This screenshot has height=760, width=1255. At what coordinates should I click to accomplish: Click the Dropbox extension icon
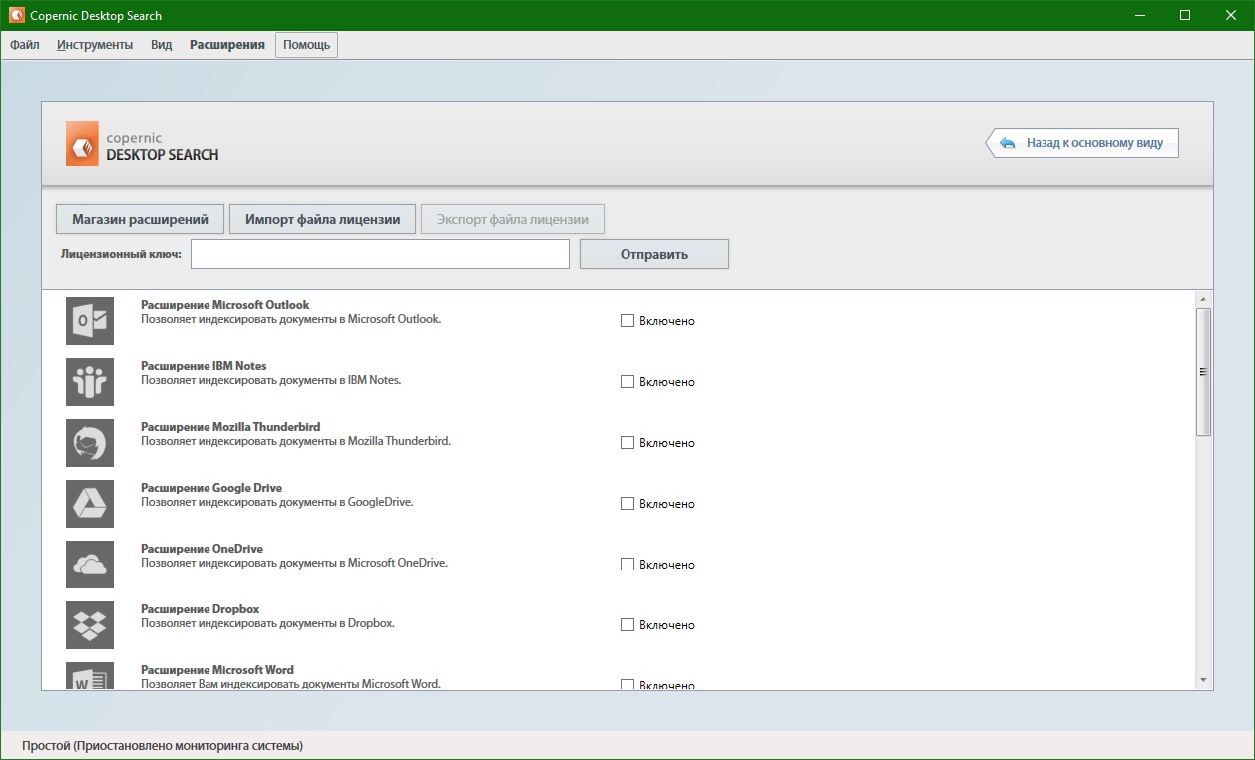click(x=90, y=625)
